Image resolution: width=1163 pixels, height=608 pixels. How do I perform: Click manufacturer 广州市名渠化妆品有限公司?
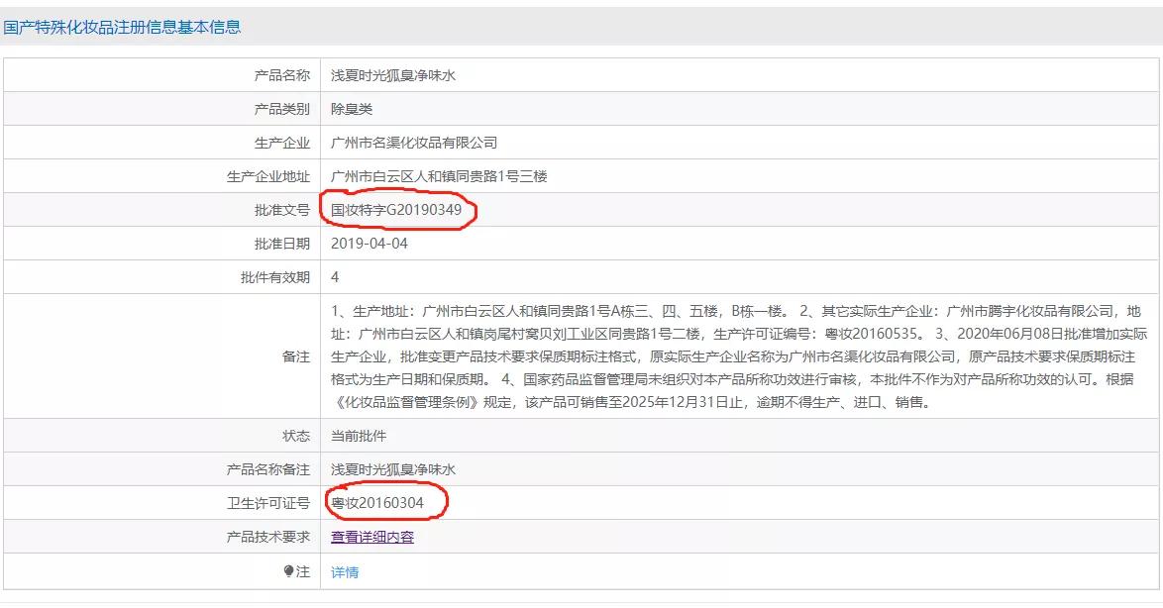(x=416, y=142)
